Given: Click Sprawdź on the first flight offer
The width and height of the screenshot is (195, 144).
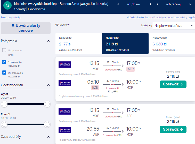Looking at the screenshot, I should click(x=173, y=84).
